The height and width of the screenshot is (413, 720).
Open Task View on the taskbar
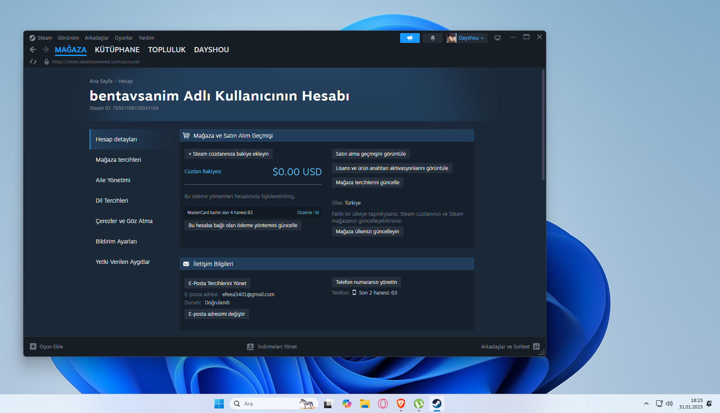pyautogui.click(x=328, y=404)
